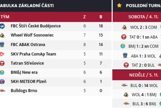Click the Tatran Střešovice logo in standings table
This screenshot has height=108, width=161.
coord(2,63)
